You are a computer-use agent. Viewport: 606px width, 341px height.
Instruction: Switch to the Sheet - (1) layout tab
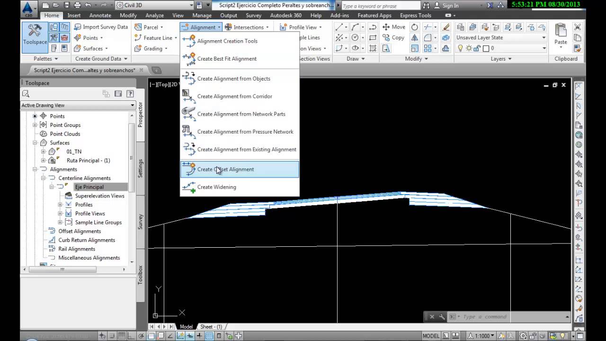[211, 327]
